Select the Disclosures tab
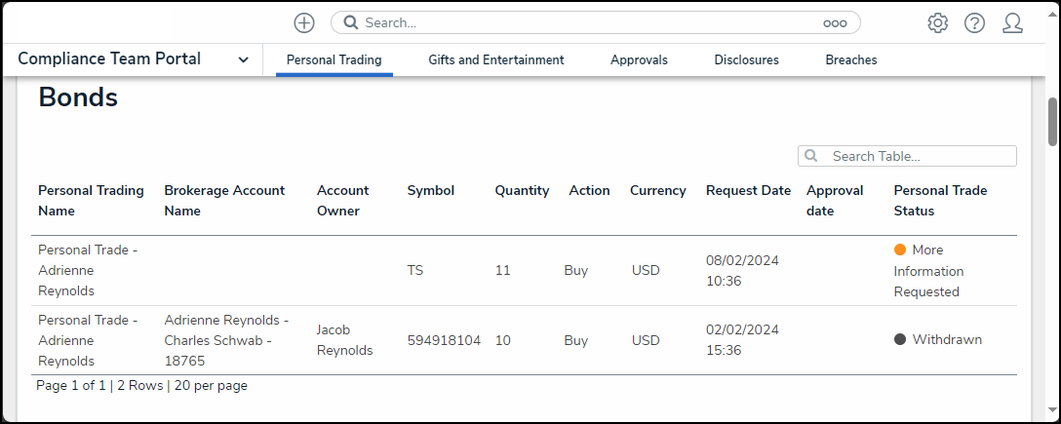The height and width of the screenshot is (424, 1061). [x=746, y=59]
